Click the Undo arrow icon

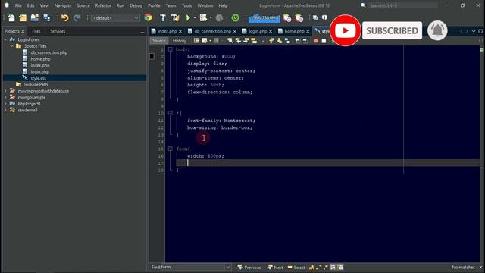click(x=64, y=18)
